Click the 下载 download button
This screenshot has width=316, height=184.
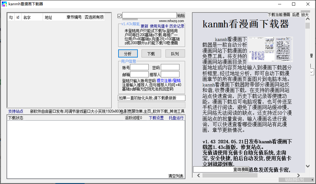click(151, 53)
